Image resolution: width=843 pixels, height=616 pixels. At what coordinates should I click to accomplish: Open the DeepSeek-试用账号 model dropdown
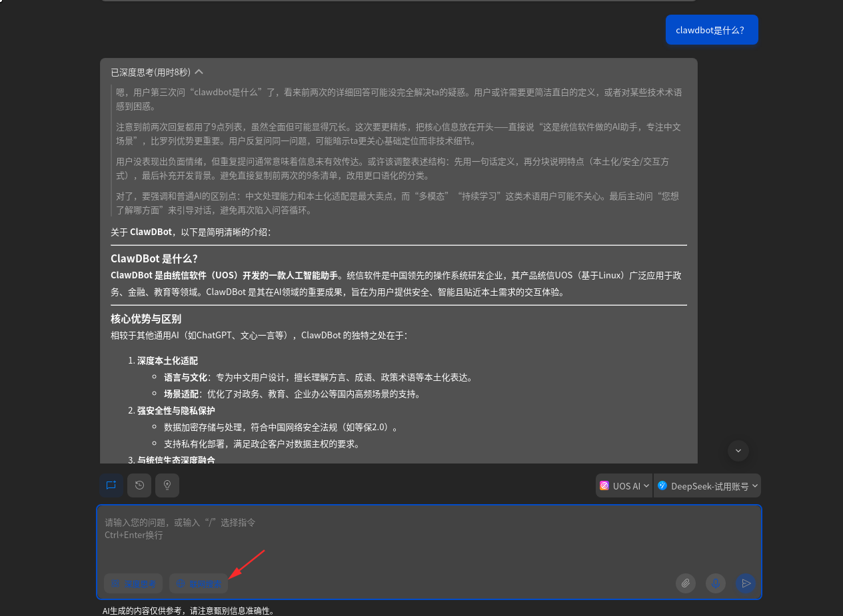coord(707,485)
